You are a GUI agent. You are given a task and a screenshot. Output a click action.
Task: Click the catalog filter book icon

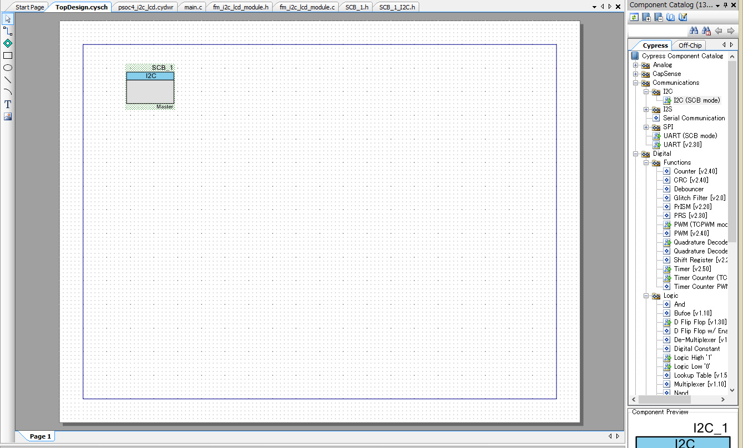pos(683,17)
